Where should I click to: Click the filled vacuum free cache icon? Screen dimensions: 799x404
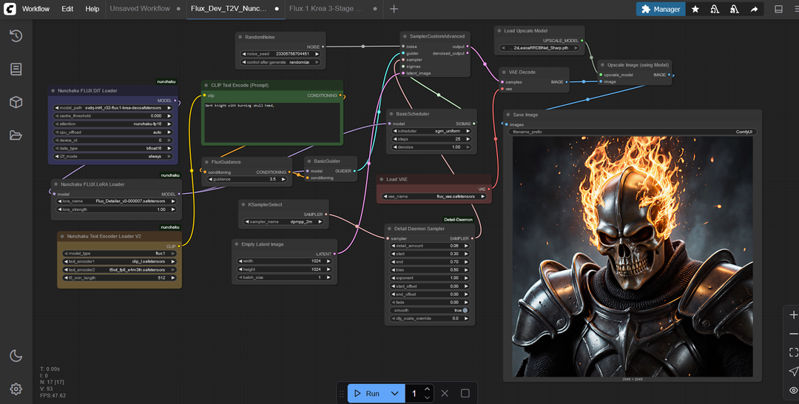pos(735,9)
